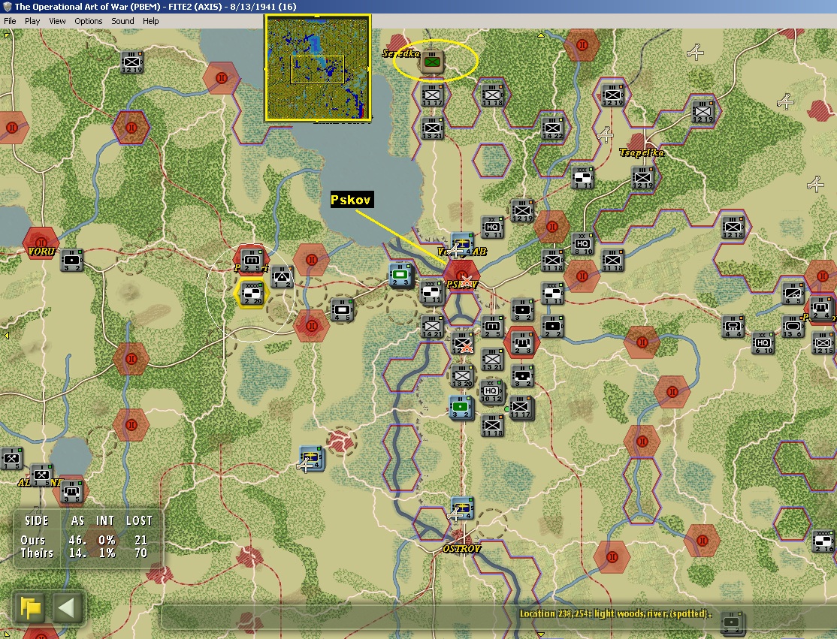
Task: Click the Seredka town label
Action: coord(401,53)
